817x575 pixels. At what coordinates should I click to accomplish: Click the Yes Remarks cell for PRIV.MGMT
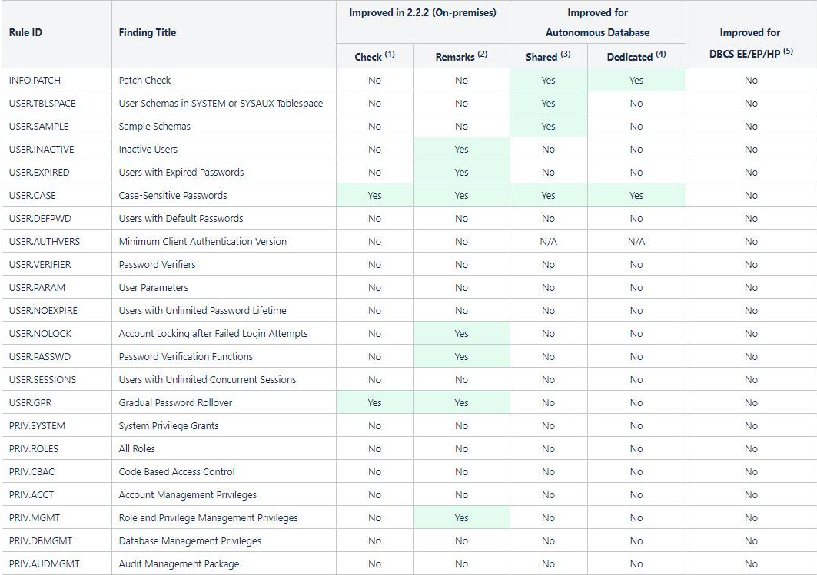click(461, 517)
